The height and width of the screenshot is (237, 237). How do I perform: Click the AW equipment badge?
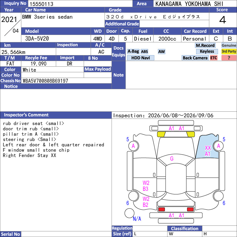(161, 52)
